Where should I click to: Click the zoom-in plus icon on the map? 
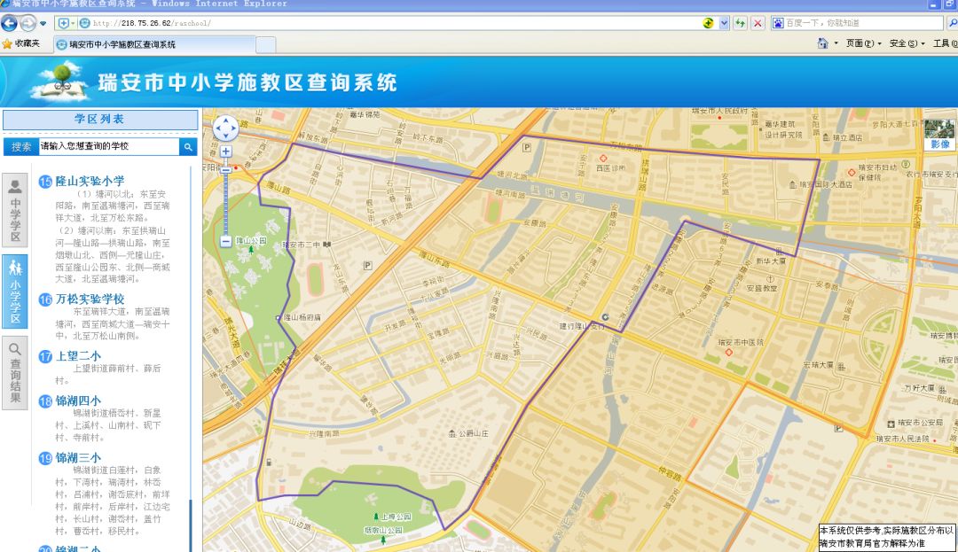[226, 152]
